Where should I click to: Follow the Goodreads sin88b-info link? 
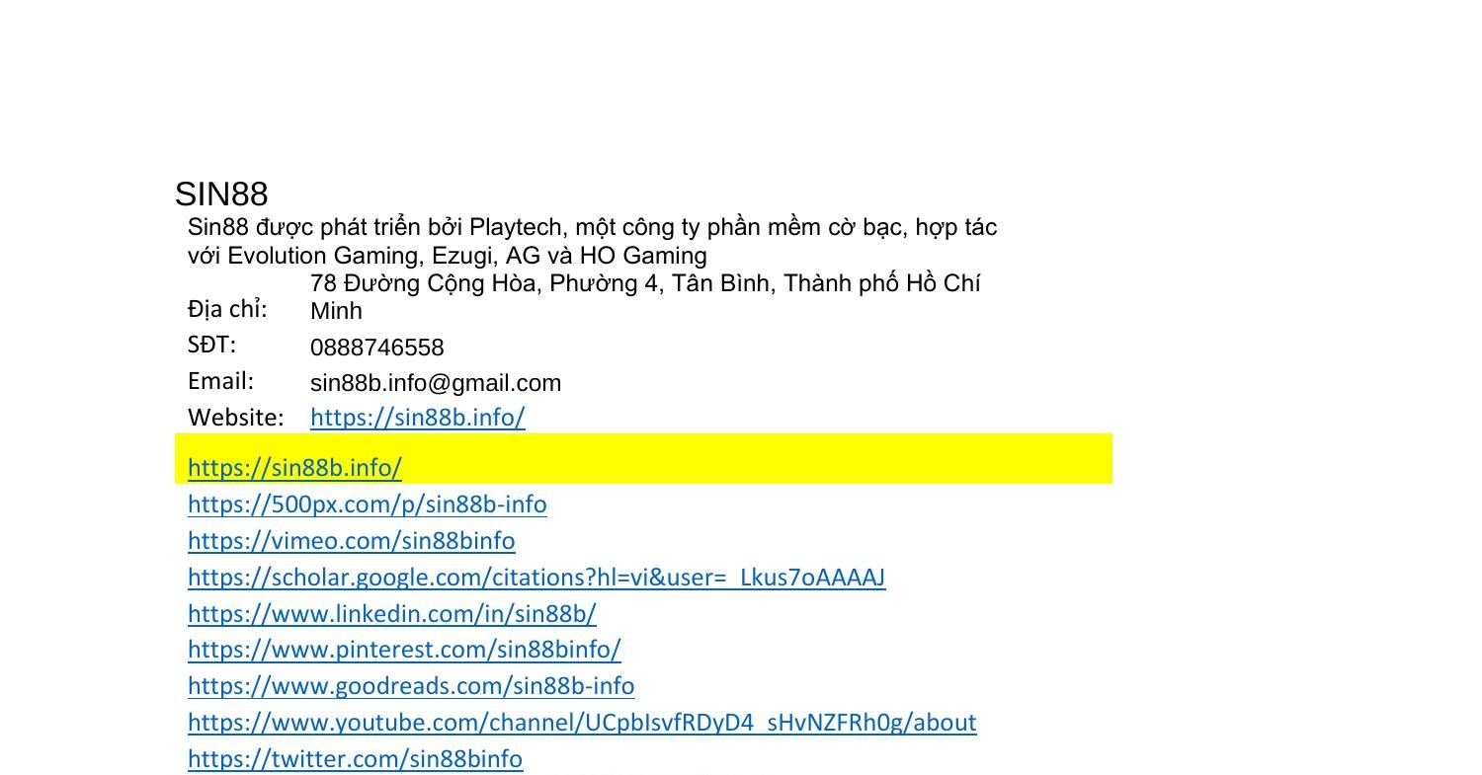point(410,686)
